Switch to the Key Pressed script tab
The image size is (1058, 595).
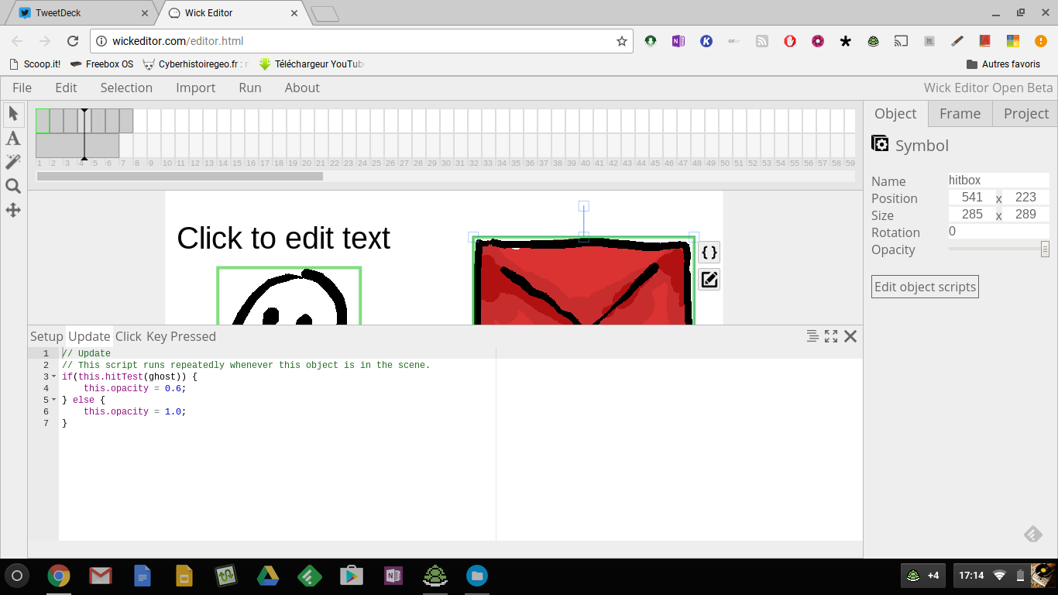tap(181, 336)
